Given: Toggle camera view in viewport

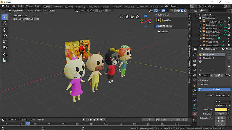Looking at the screenshot, I should 127,17.
